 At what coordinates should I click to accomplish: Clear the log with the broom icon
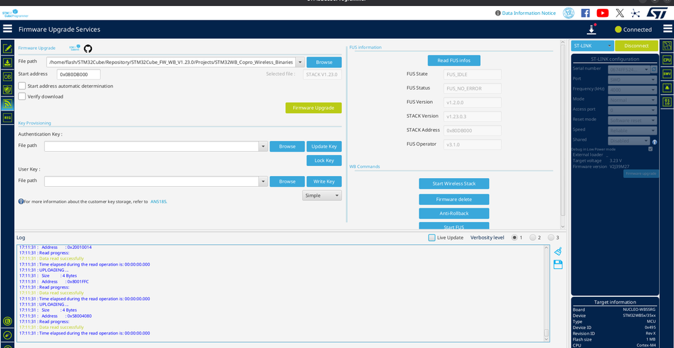coord(558,252)
